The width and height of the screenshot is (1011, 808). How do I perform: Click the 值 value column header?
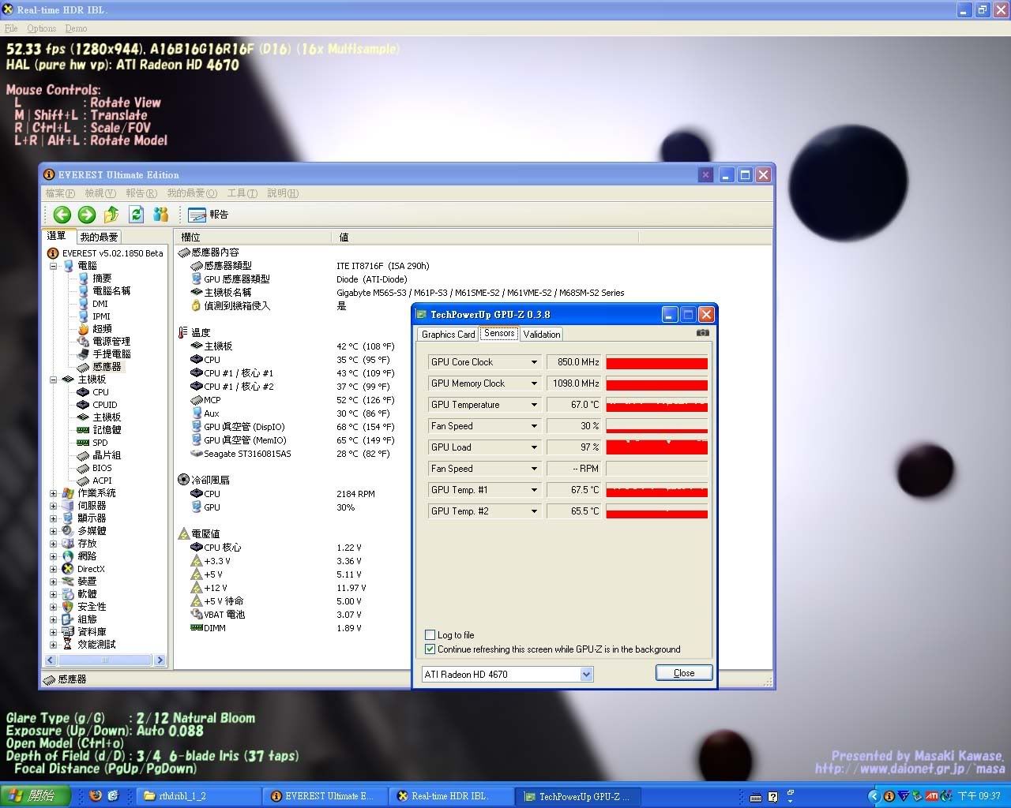(485, 237)
